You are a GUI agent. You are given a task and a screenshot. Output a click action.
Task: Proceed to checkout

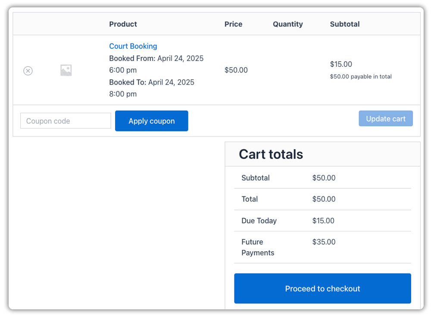322,289
